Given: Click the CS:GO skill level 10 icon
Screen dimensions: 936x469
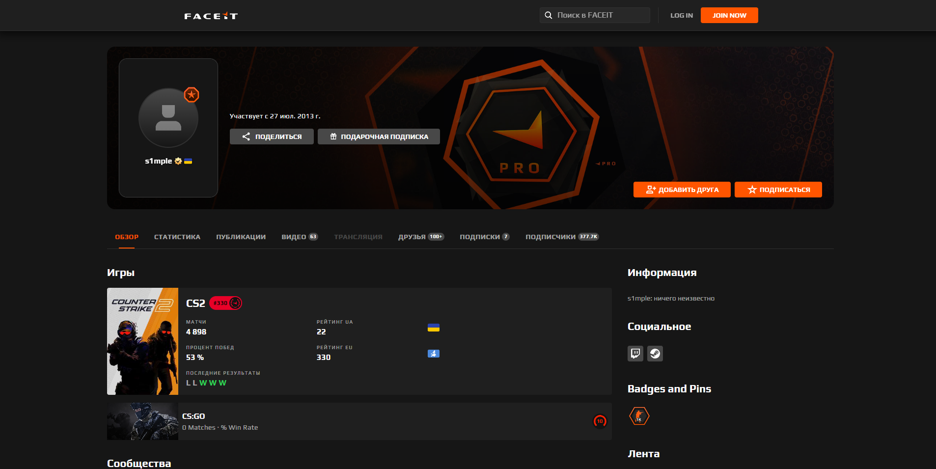Looking at the screenshot, I should [600, 421].
